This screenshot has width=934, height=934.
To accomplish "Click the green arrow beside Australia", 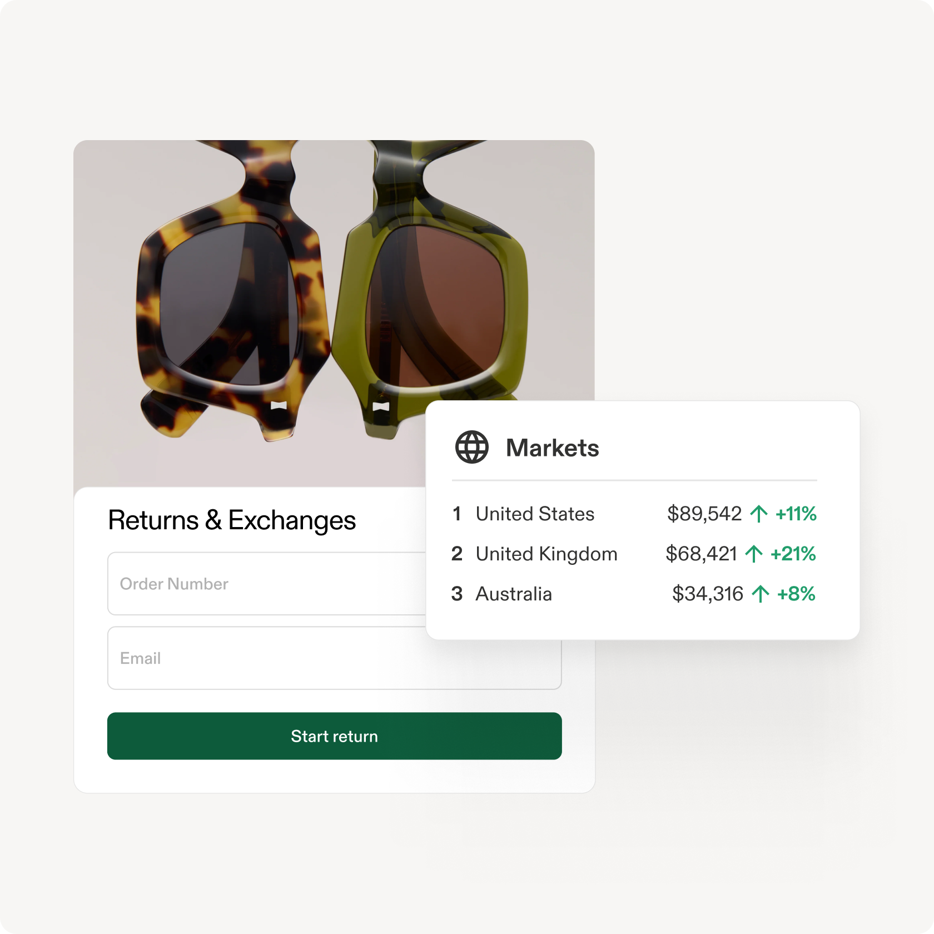I will pyautogui.click(x=761, y=594).
